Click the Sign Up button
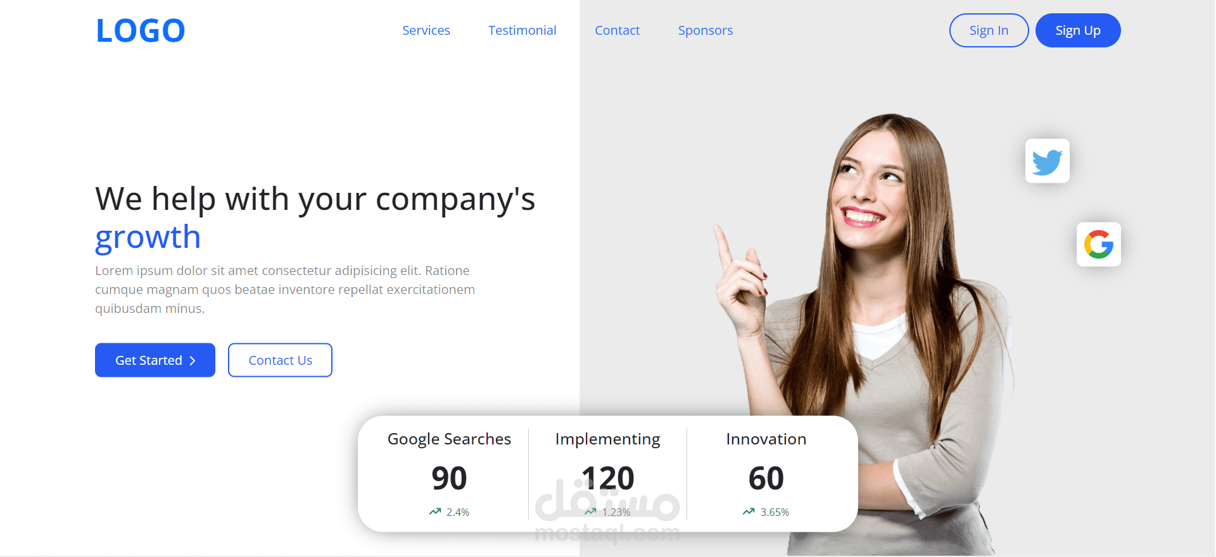Image resolution: width=1216 pixels, height=557 pixels. (1078, 30)
